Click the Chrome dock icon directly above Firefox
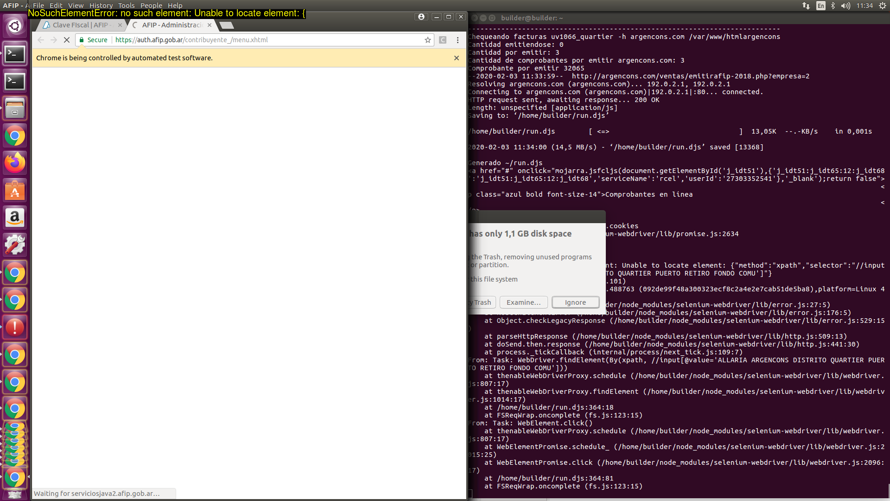 pyautogui.click(x=15, y=136)
